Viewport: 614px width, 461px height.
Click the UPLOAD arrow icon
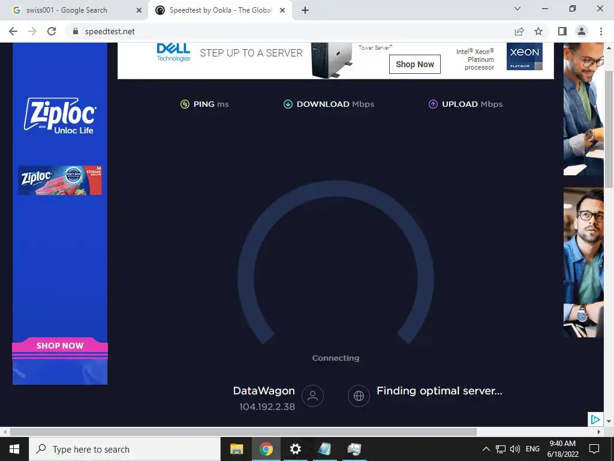pyautogui.click(x=433, y=104)
